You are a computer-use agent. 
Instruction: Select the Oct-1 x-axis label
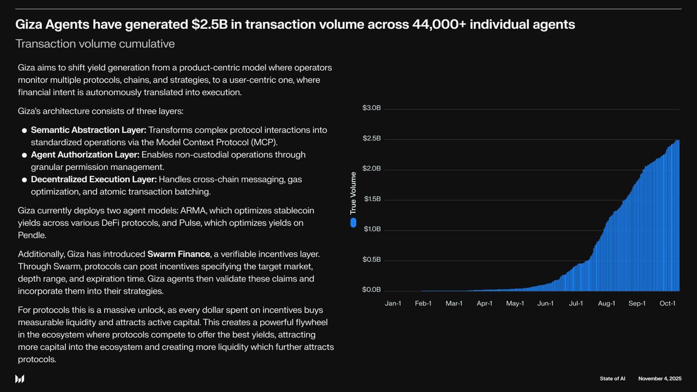pos(667,303)
